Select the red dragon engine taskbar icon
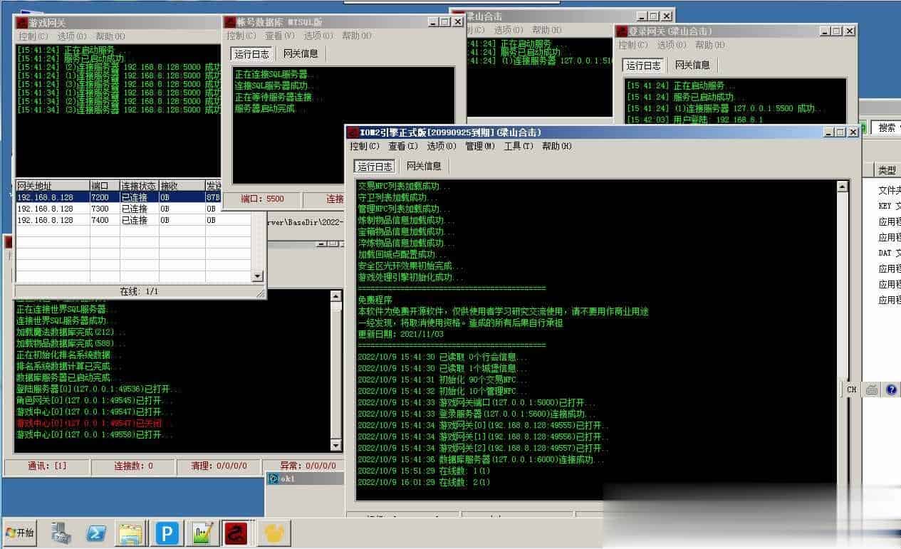 point(236,533)
